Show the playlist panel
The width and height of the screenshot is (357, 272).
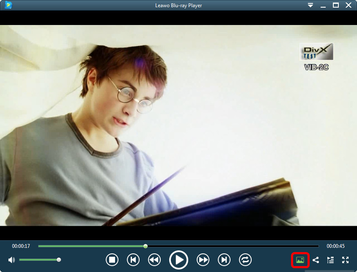click(330, 260)
